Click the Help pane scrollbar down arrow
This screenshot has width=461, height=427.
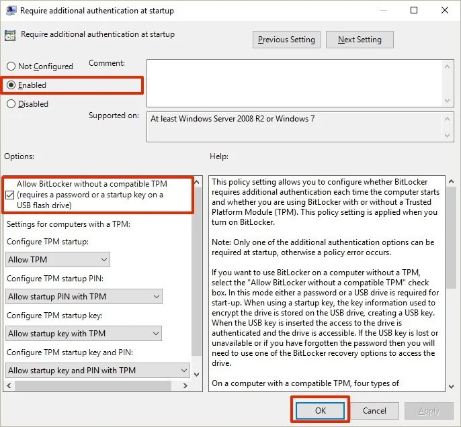point(450,385)
